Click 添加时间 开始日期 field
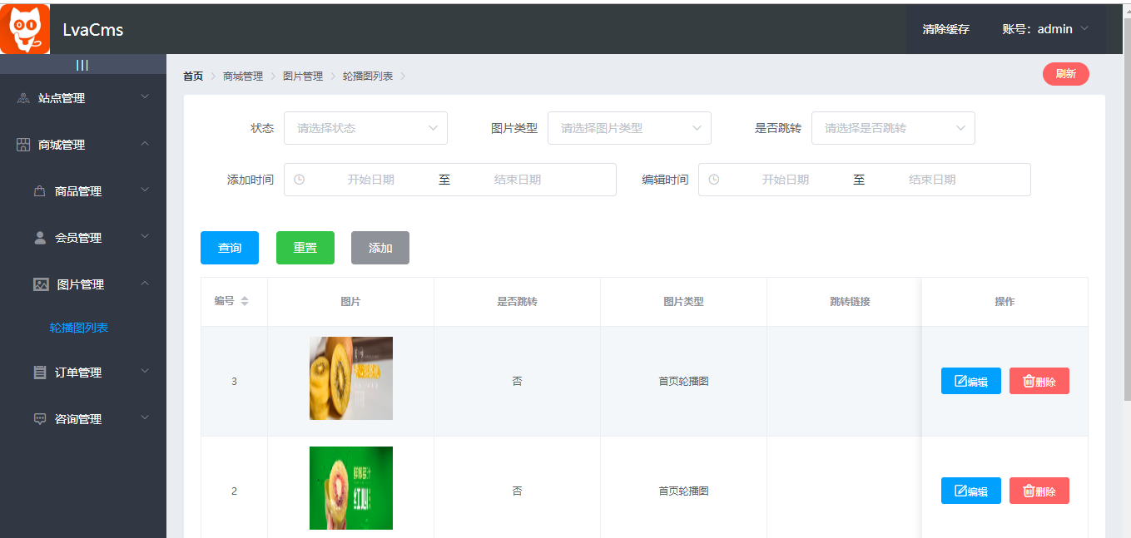 click(371, 180)
